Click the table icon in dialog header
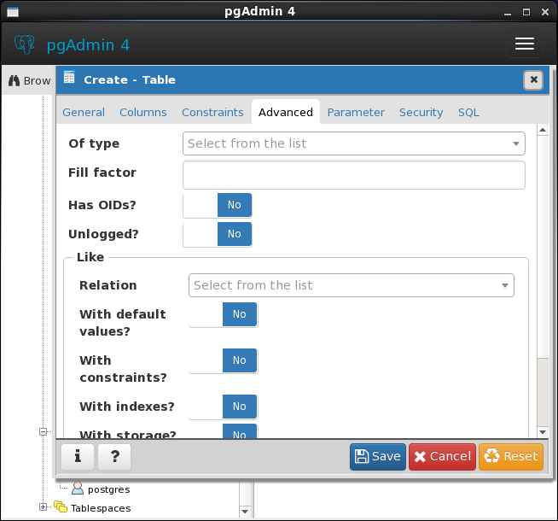This screenshot has width=558, height=521. pos(69,77)
